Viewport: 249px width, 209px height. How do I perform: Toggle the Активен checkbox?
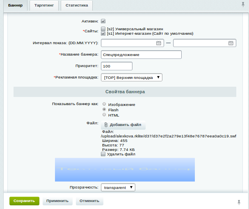(103, 21)
